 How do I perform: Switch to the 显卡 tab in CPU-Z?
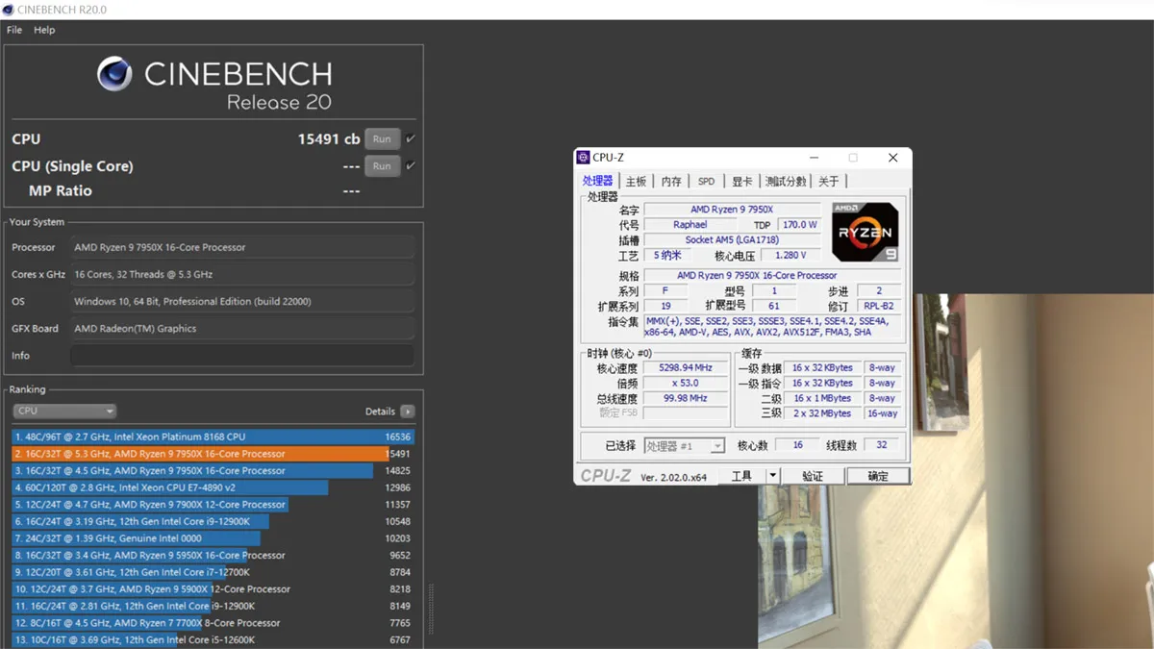click(741, 182)
